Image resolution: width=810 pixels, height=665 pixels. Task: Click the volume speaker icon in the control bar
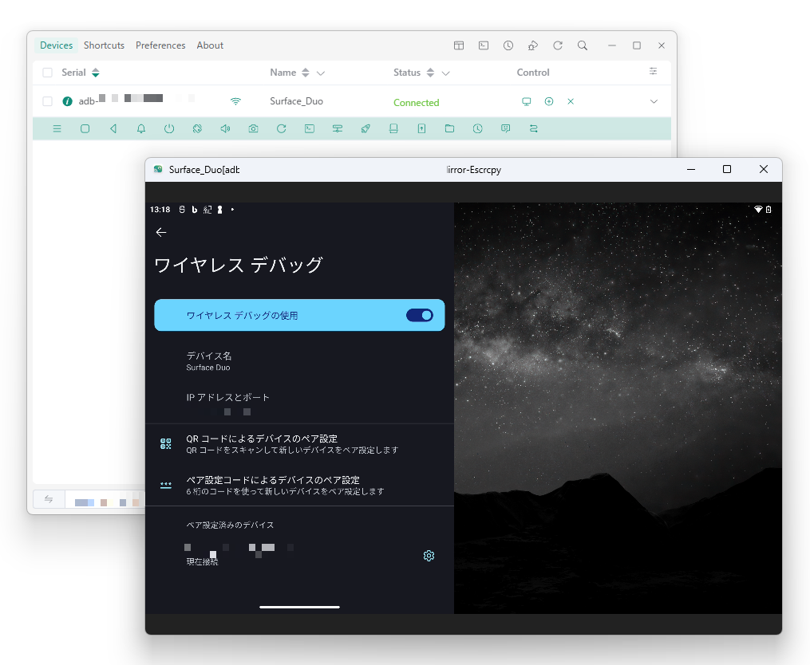(x=225, y=128)
